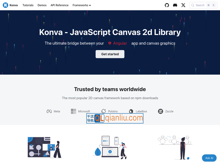Screen dimensions: 220x165
Task: Click the magnifying glass in the search bar
Action: (x=193, y=5)
